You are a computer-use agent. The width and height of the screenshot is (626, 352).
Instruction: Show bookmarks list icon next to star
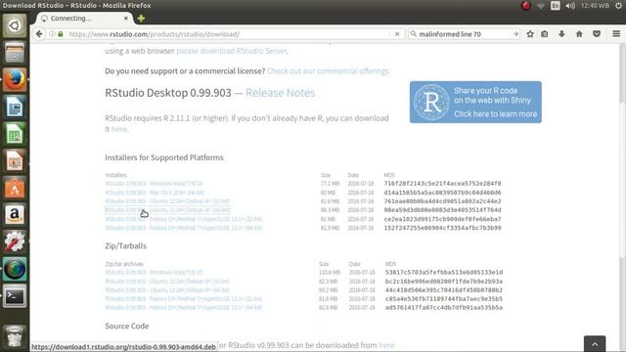545,34
